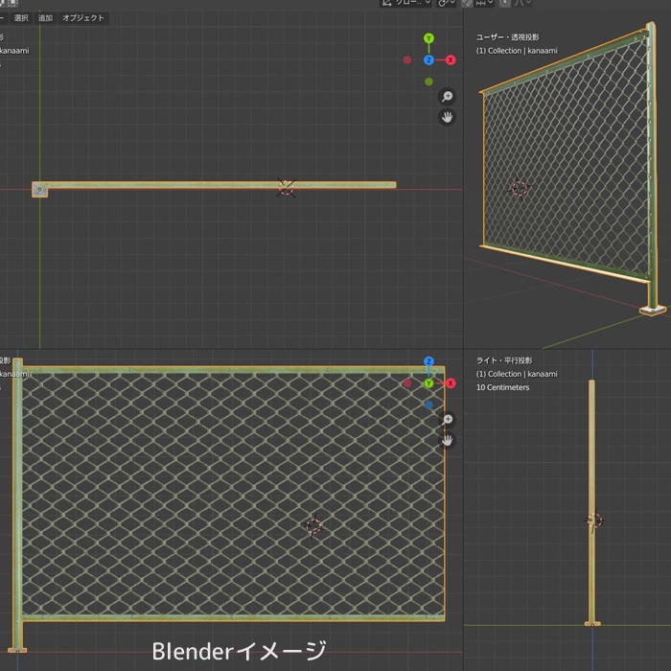The height and width of the screenshot is (671, 671).
Task: Click the 3D cursor in the front view
Action: point(313,526)
